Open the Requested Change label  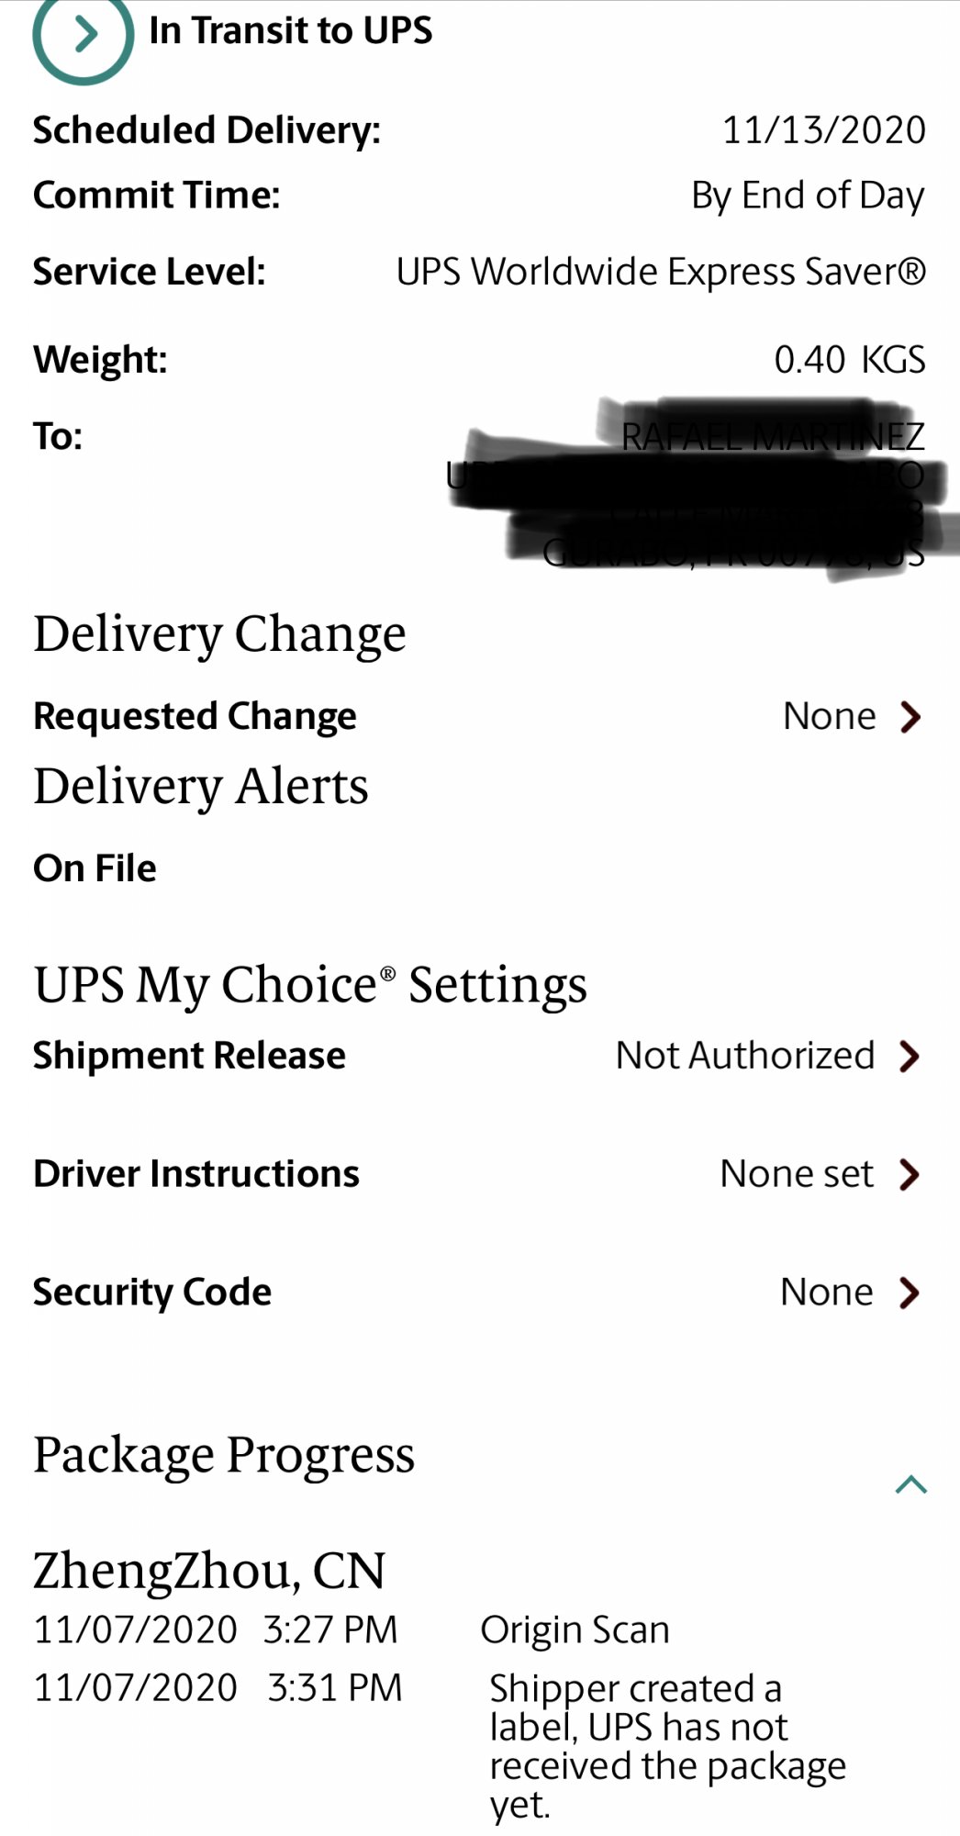pyautogui.click(x=195, y=716)
